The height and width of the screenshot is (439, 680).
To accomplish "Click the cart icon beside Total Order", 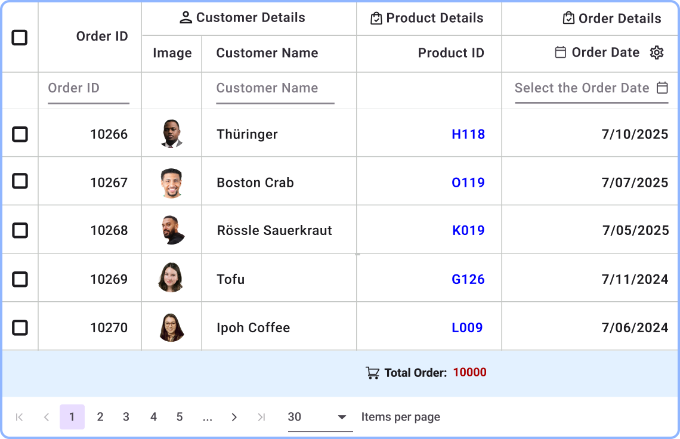I will click(x=372, y=372).
